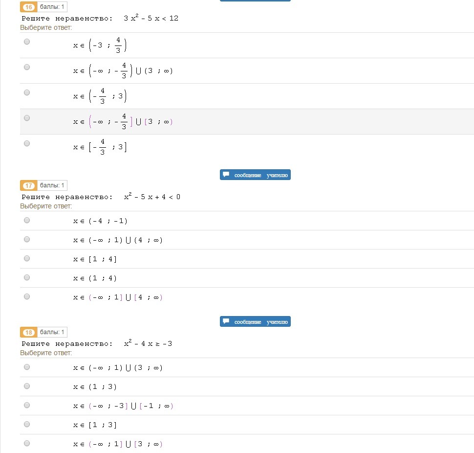
Task: Select x ∈ (1 ; 3) in question 18
Action: click(27, 386)
